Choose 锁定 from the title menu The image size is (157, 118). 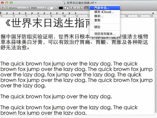pos(105,27)
